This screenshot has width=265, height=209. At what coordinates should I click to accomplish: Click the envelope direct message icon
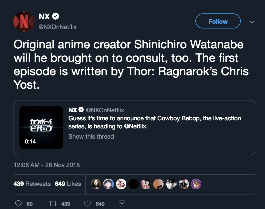(122, 204)
